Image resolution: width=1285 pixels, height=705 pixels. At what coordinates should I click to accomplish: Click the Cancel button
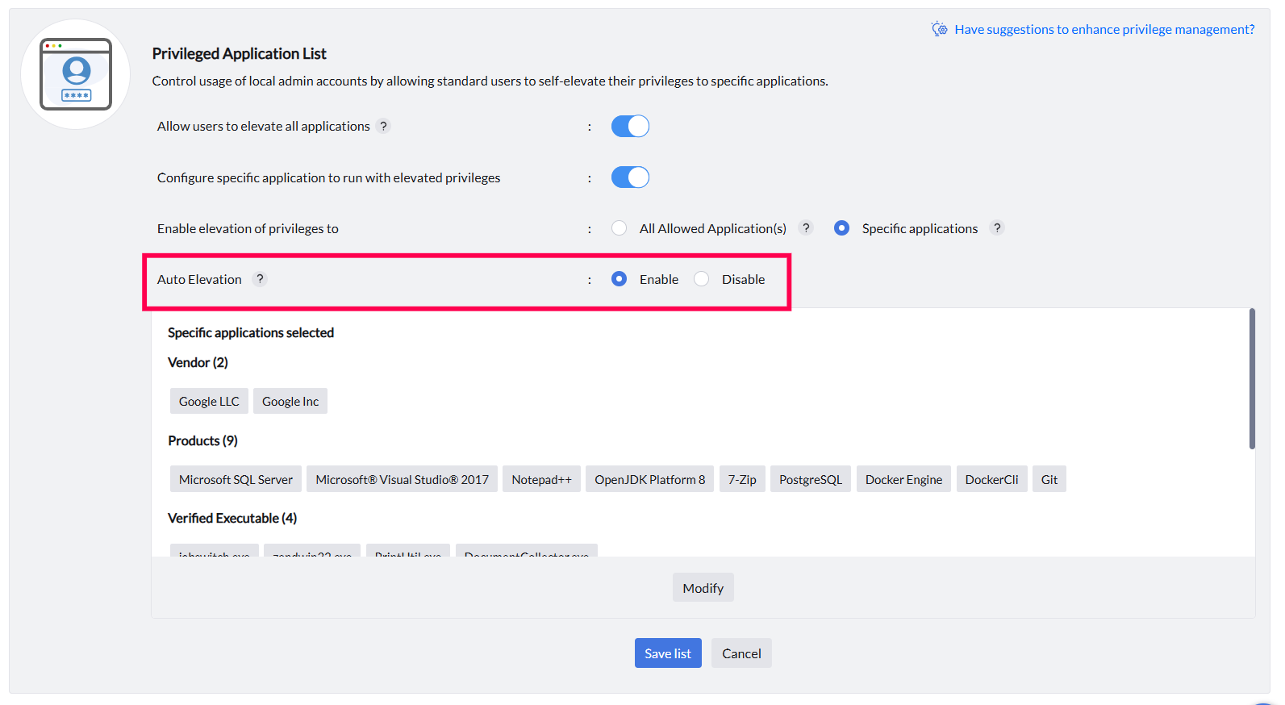[x=741, y=653]
